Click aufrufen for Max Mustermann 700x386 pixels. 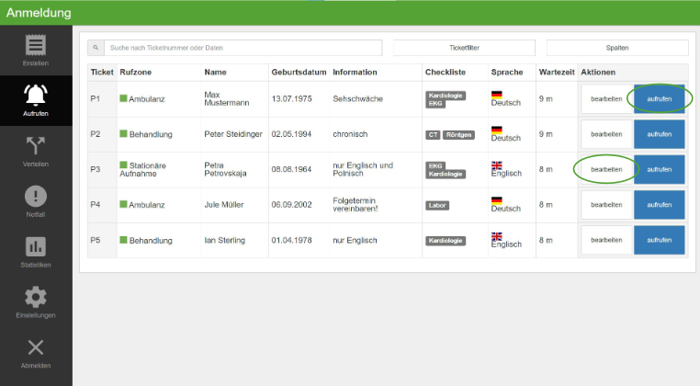point(660,98)
